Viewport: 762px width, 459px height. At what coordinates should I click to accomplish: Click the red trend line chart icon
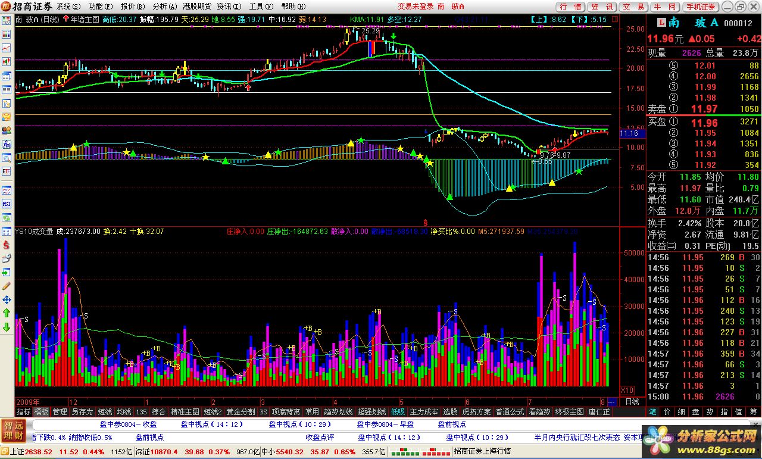[7, 48]
